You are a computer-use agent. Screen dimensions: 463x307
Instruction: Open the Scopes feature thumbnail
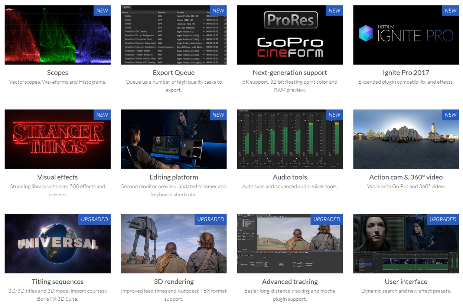click(58, 35)
